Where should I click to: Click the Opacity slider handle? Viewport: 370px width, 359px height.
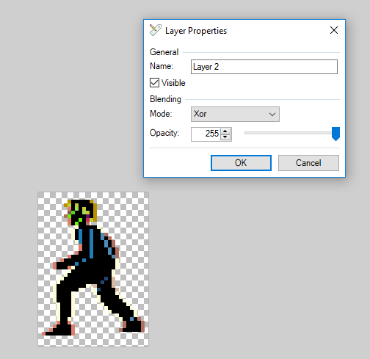(x=335, y=134)
